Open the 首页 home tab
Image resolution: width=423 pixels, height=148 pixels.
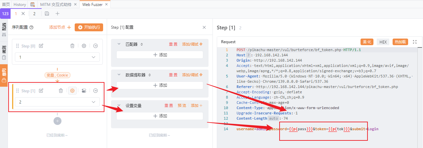pos(6,4)
